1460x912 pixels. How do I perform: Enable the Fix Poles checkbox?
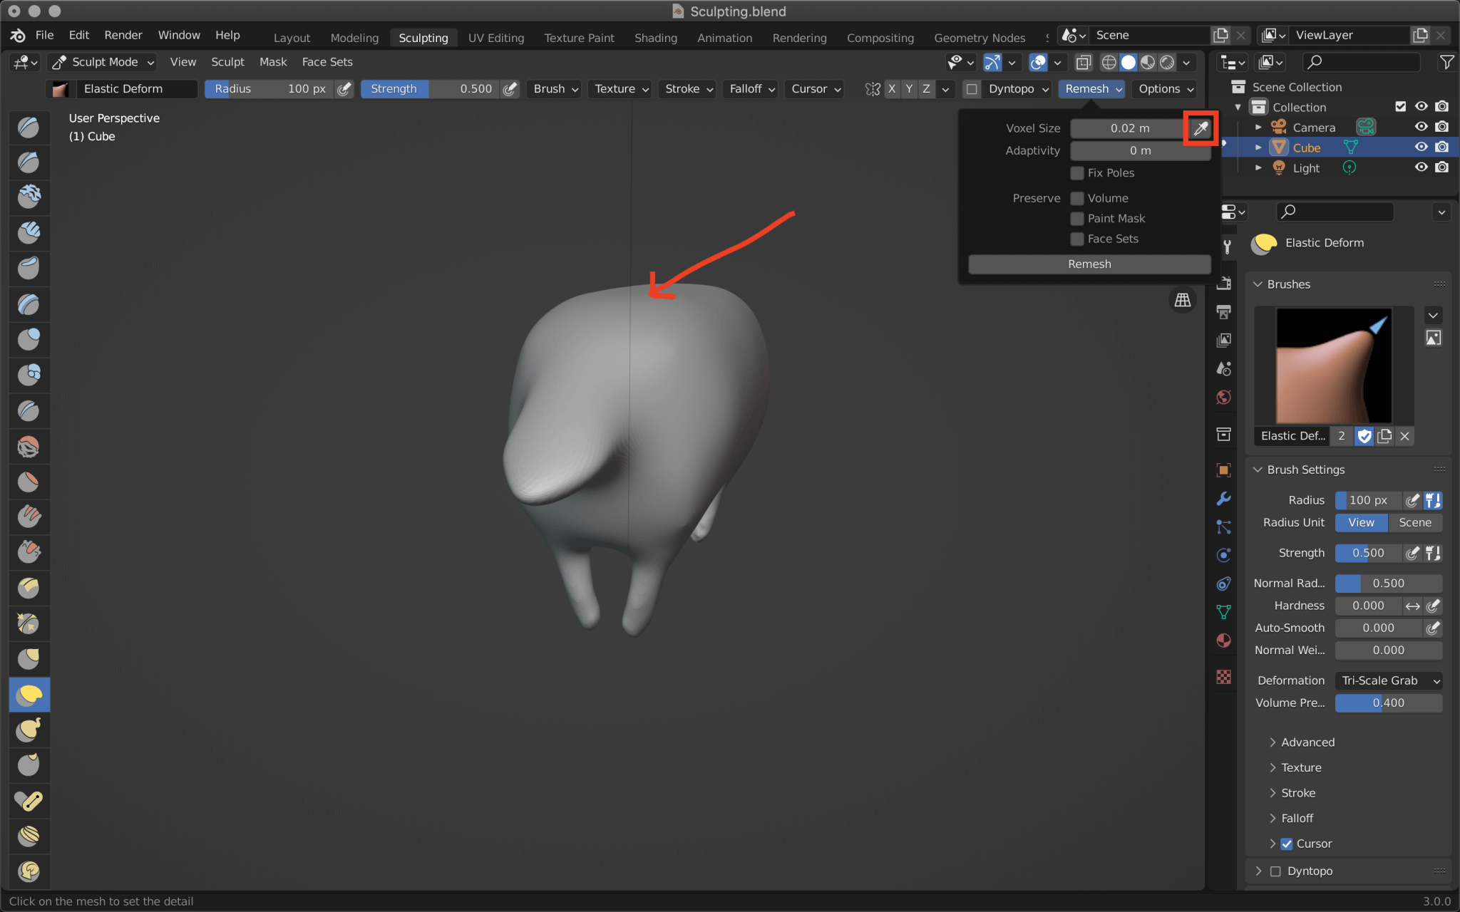[1076, 172]
